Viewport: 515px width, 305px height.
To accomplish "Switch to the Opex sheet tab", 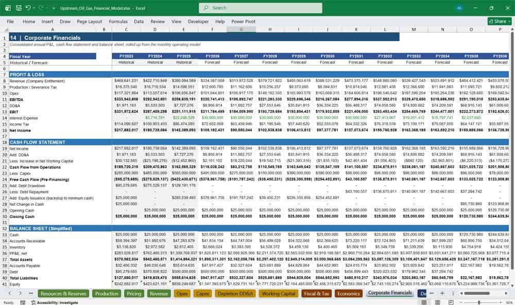I will (182, 294).
